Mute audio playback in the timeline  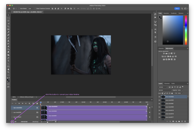point(26,103)
